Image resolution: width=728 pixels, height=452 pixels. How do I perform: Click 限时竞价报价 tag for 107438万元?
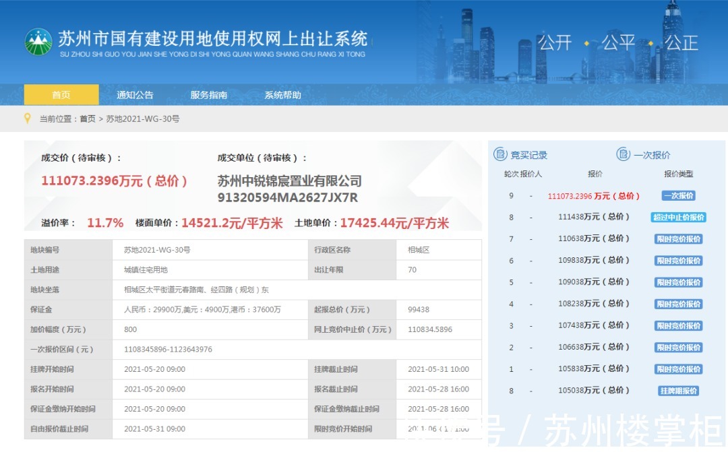(678, 326)
